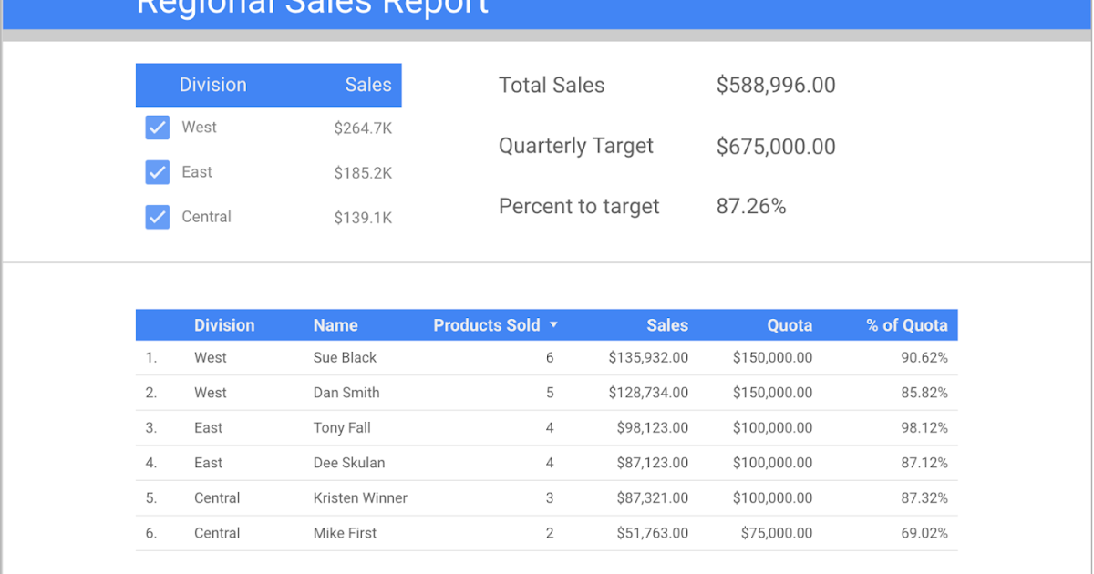
Task: Select the Total Sales scorecard value
Action: pos(775,85)
